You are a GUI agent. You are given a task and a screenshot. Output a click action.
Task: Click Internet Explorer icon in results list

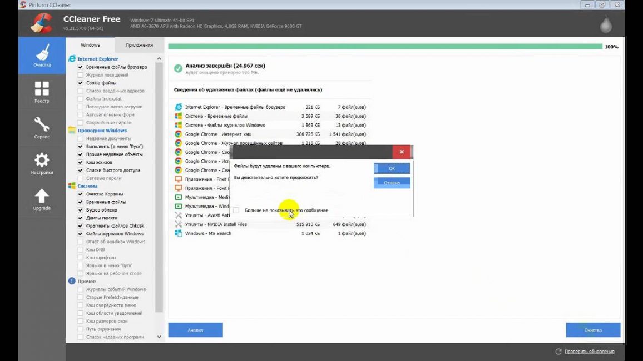point(179,107)
